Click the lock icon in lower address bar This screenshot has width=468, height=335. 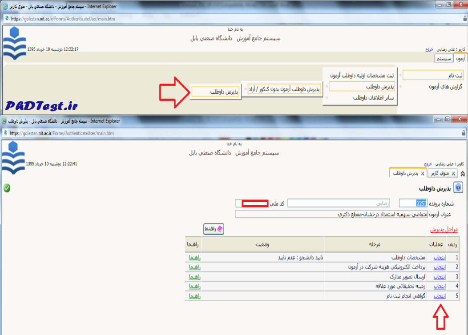464,133
